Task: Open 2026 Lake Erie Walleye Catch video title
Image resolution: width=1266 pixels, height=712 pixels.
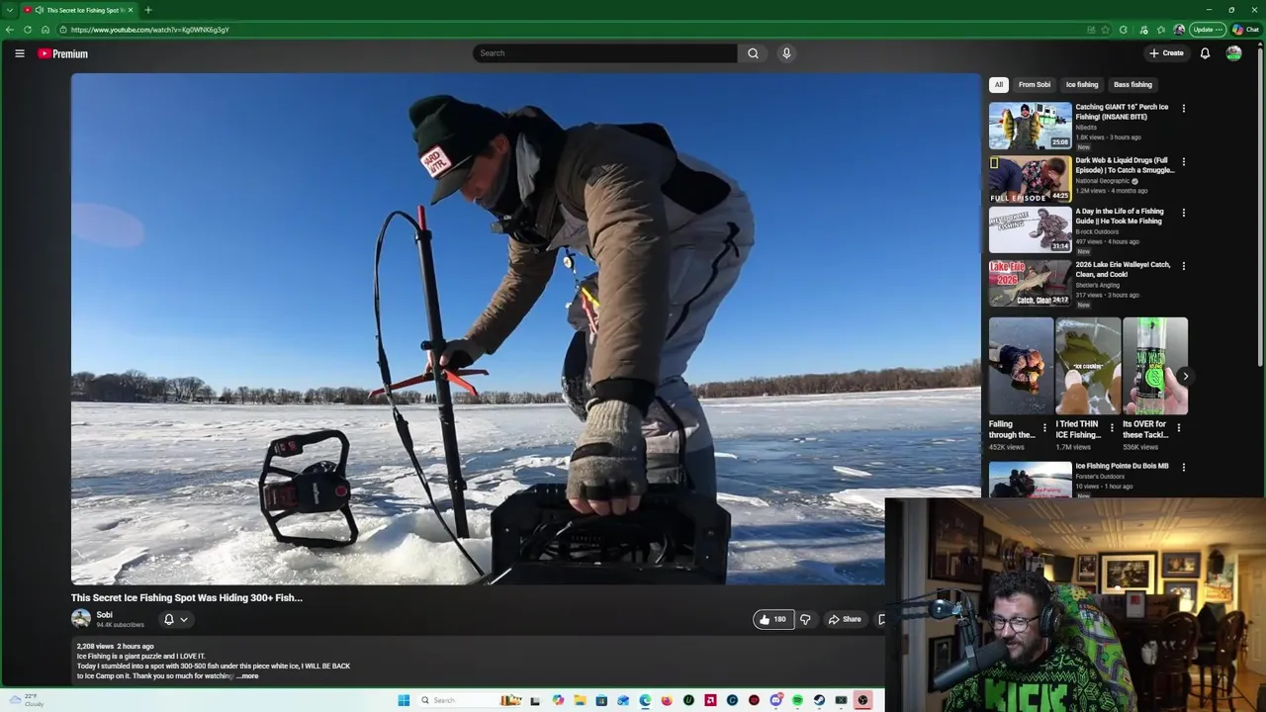Action: pos(1123,269)
